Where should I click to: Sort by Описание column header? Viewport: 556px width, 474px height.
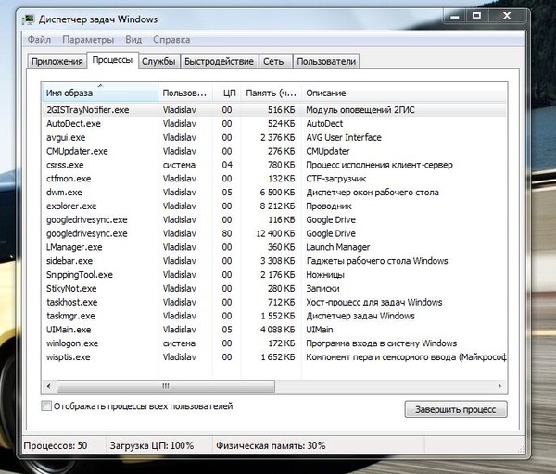404,93
